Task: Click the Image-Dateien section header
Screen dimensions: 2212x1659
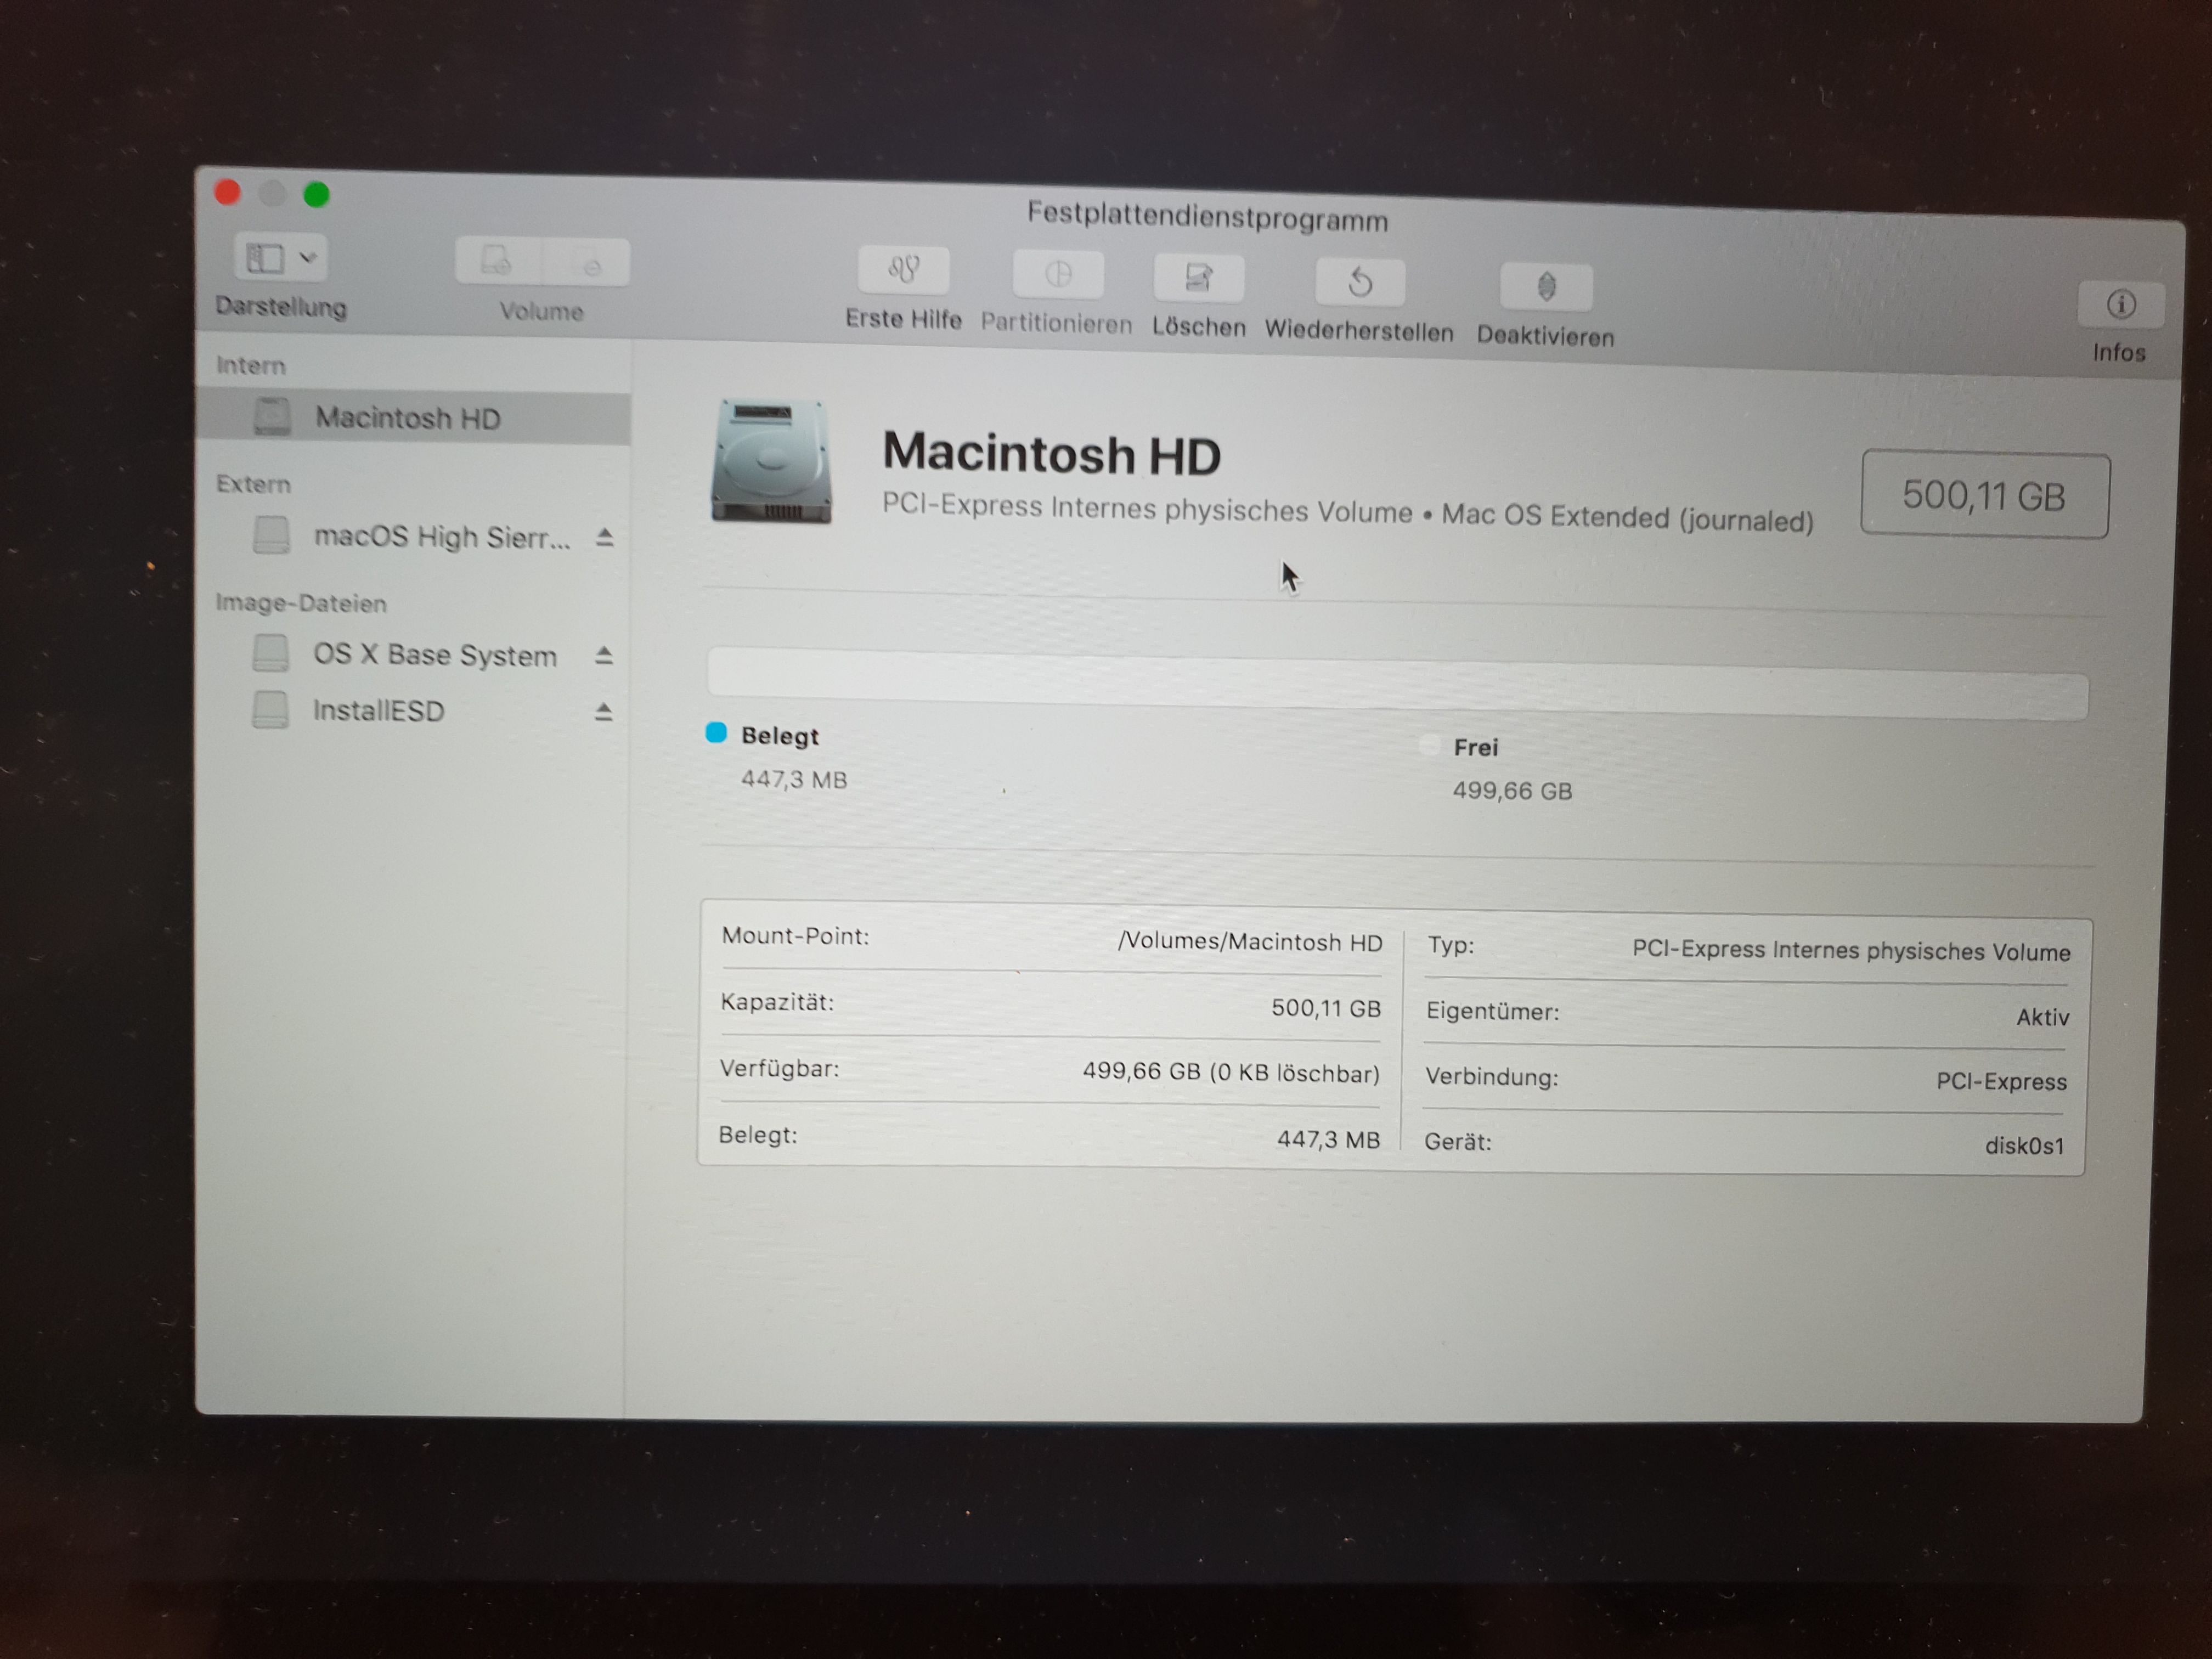Action: pos(301,603)
